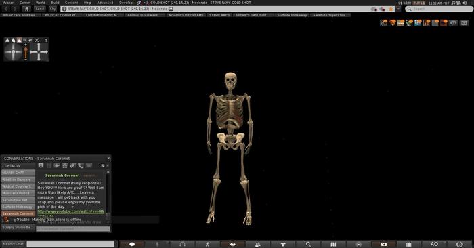
Task: Open STEVIE RAY'S favorite landmark
Action: [219, 15]
